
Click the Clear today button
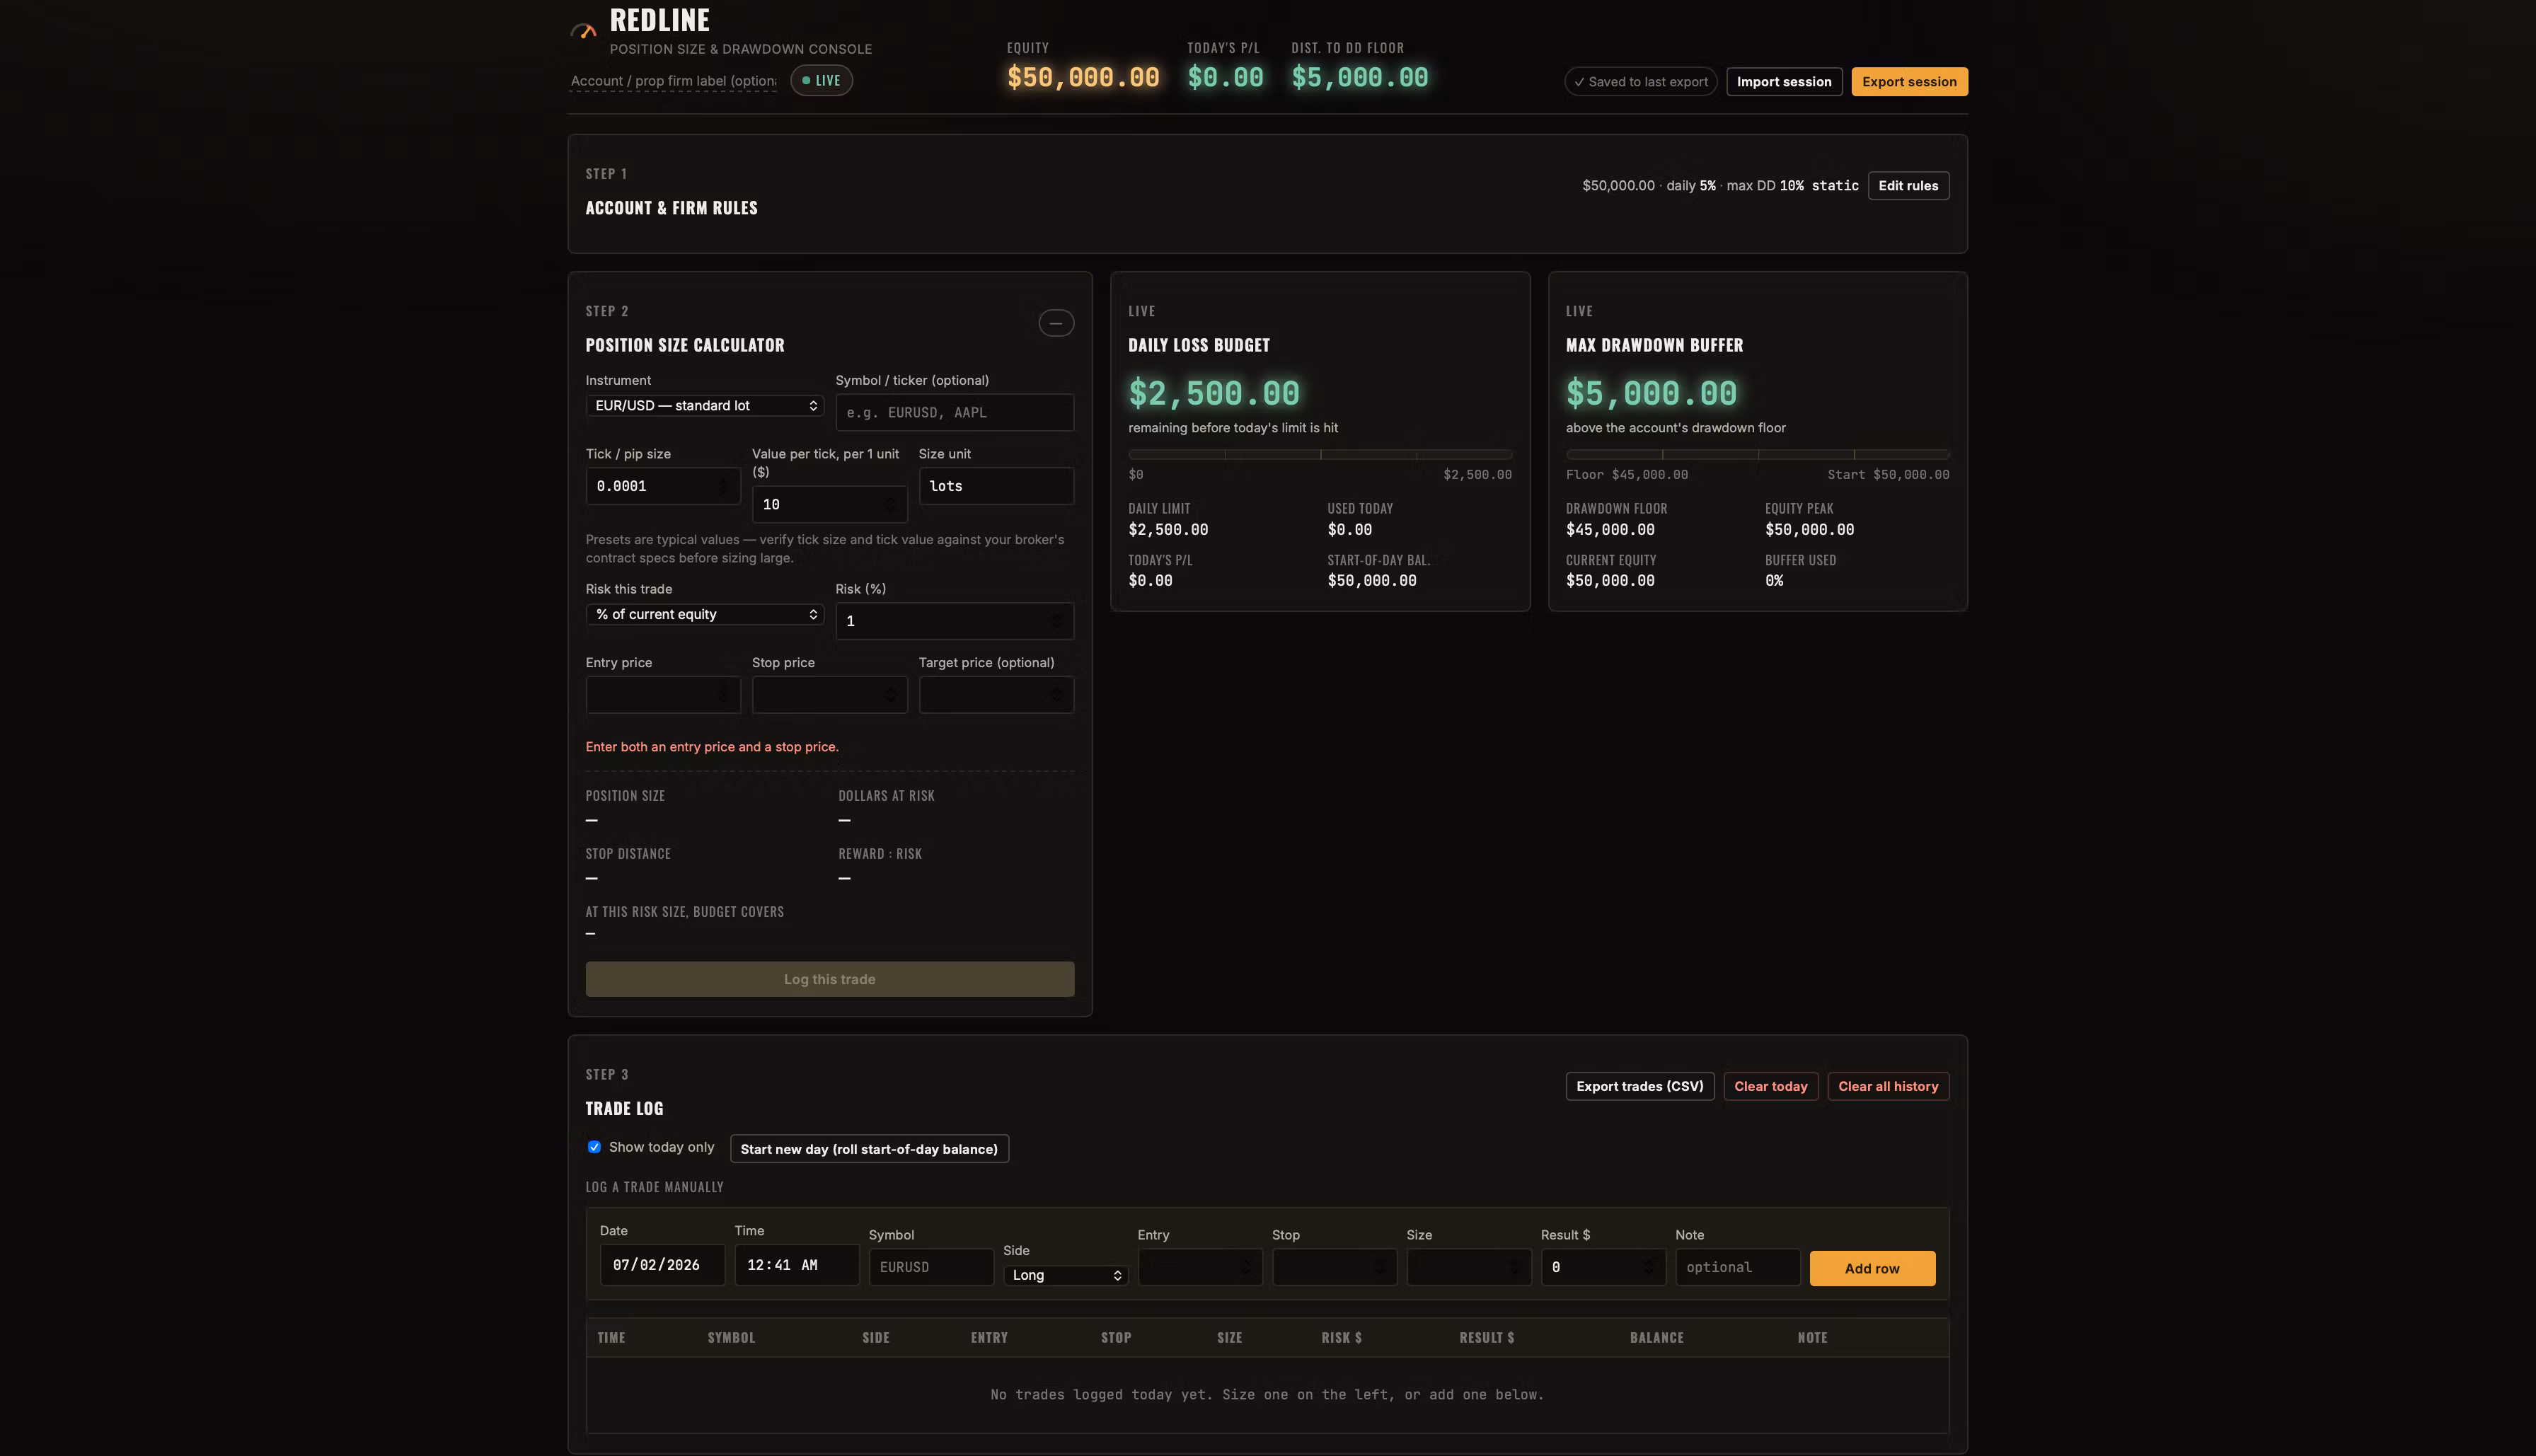coord(1771,1086)
